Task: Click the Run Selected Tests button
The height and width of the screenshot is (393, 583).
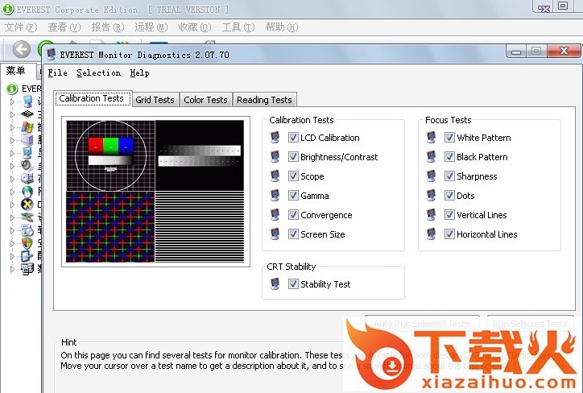Action: pos(530,324)
